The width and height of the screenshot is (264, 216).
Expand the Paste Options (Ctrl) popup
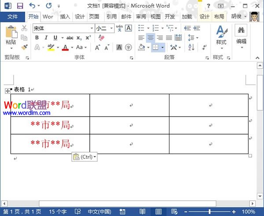coord(84,157)
